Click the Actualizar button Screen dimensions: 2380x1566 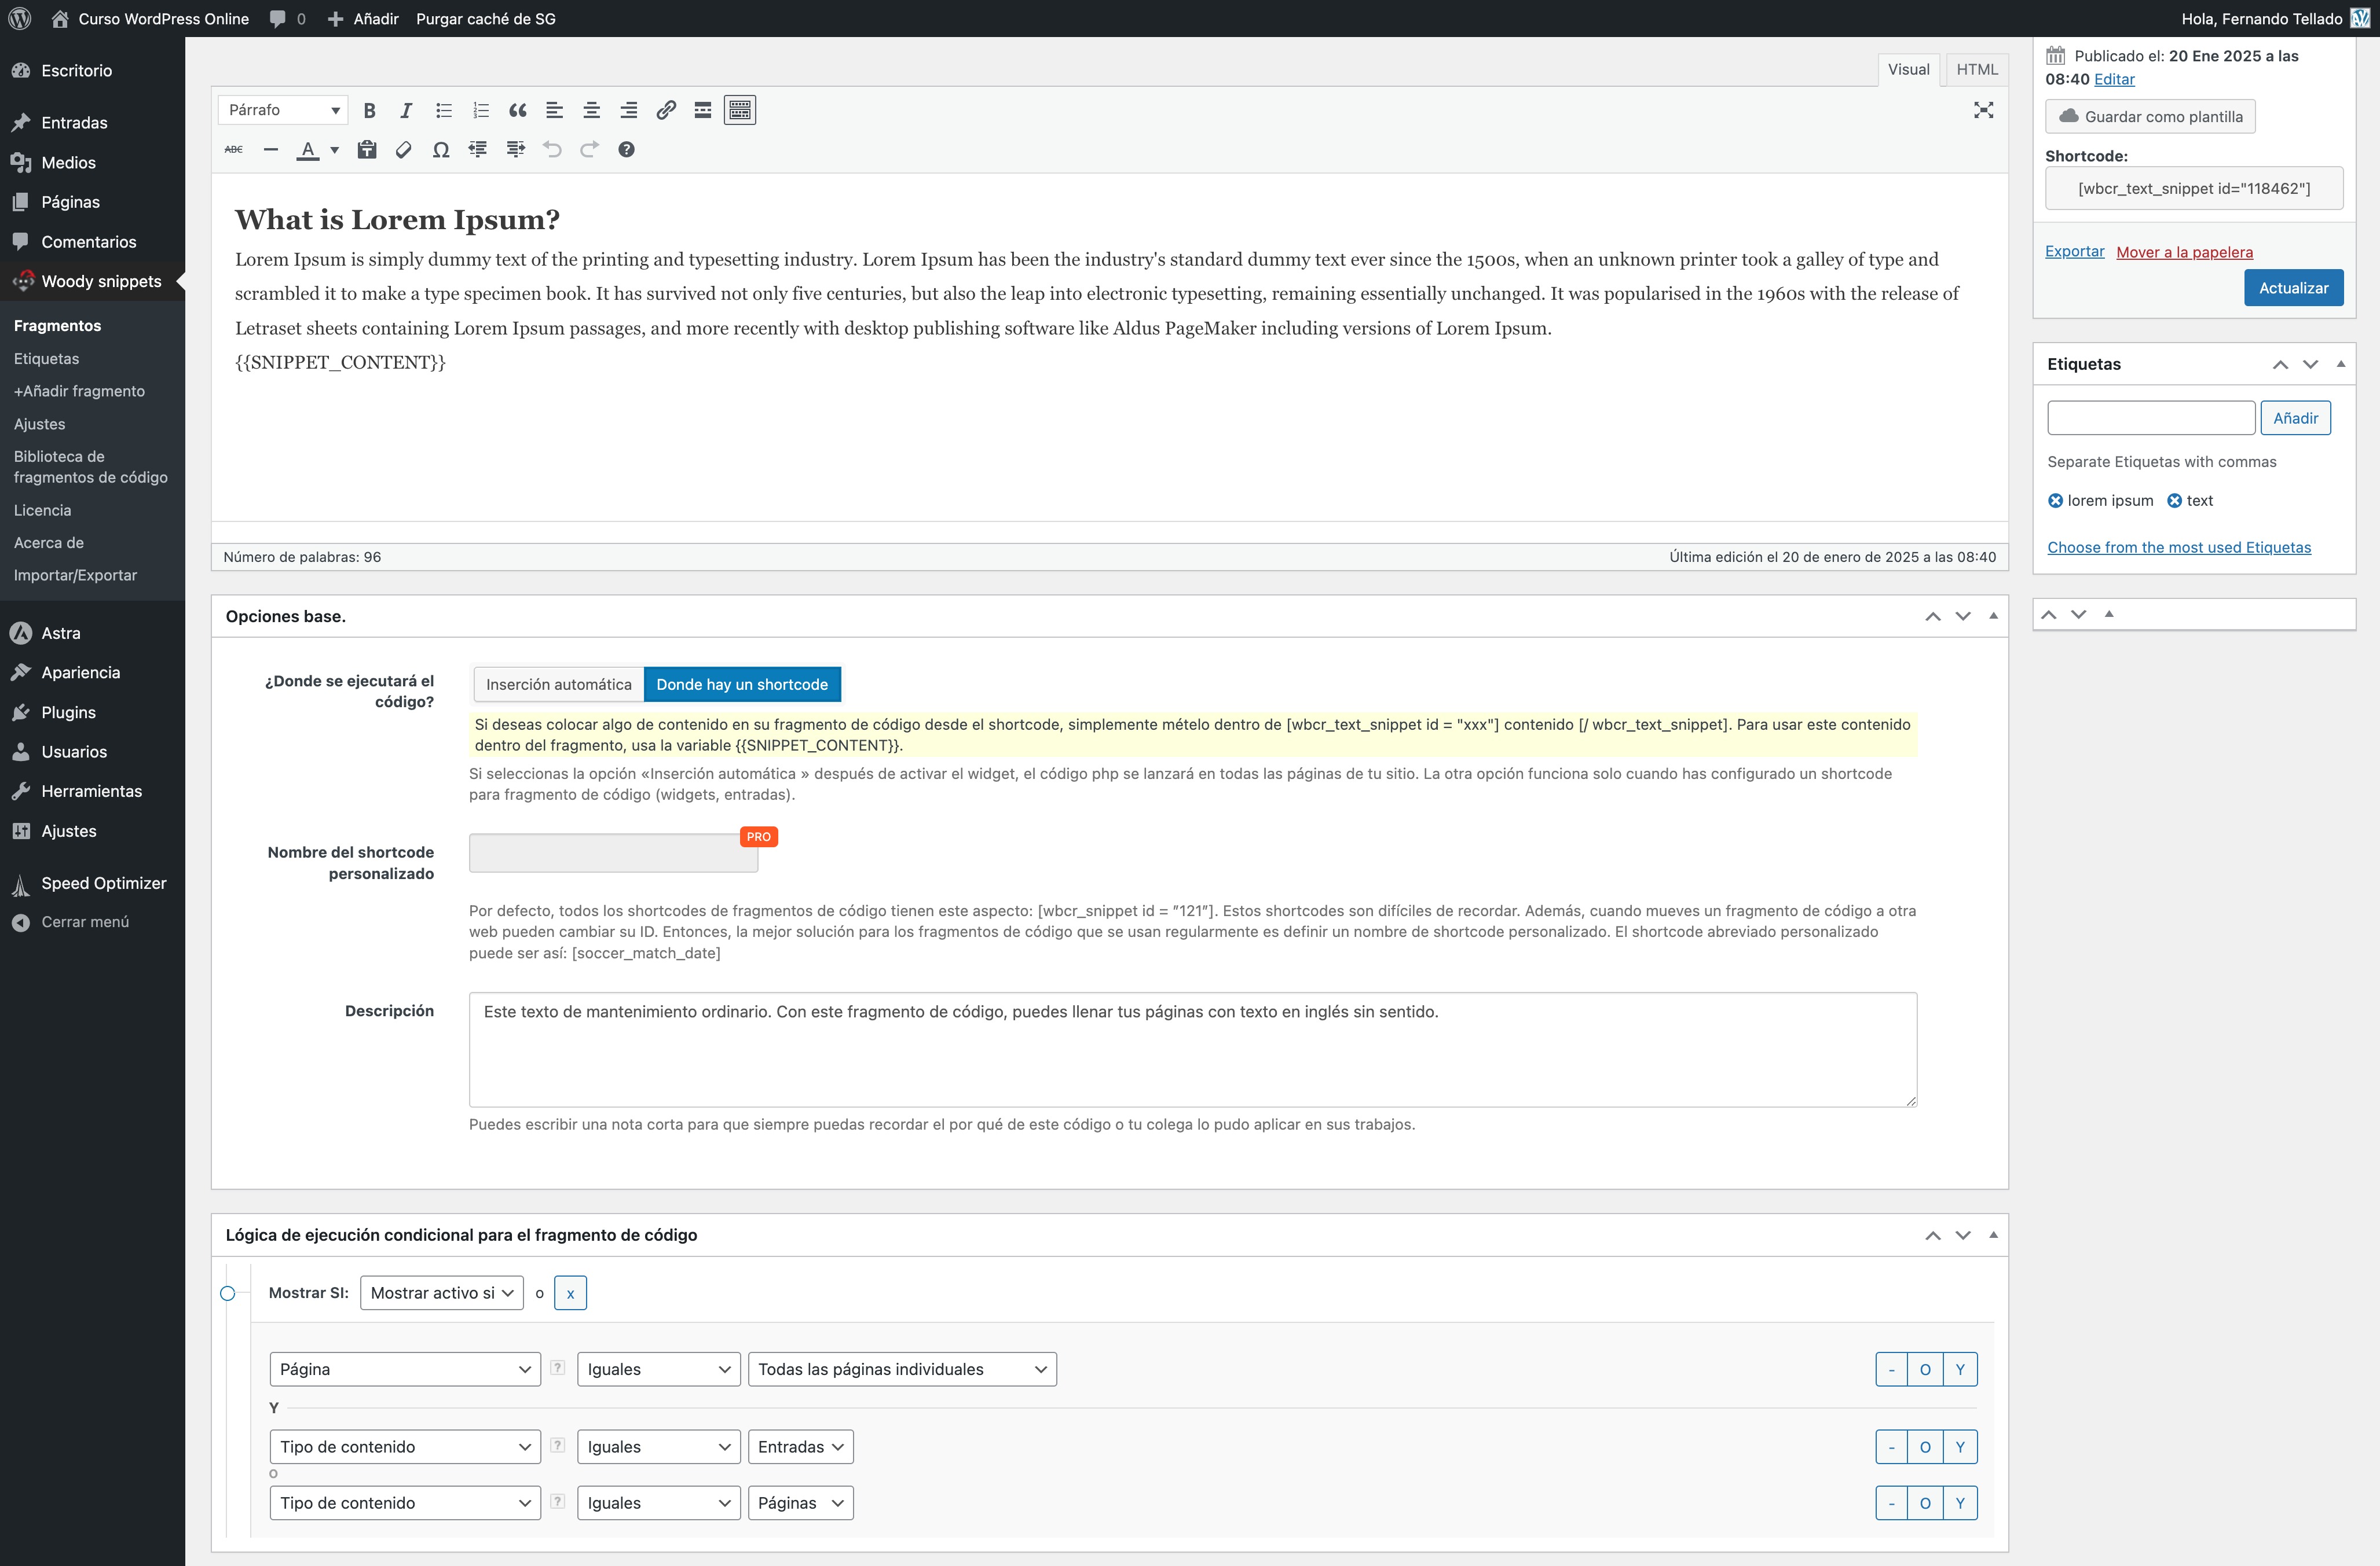[2293, 288]
